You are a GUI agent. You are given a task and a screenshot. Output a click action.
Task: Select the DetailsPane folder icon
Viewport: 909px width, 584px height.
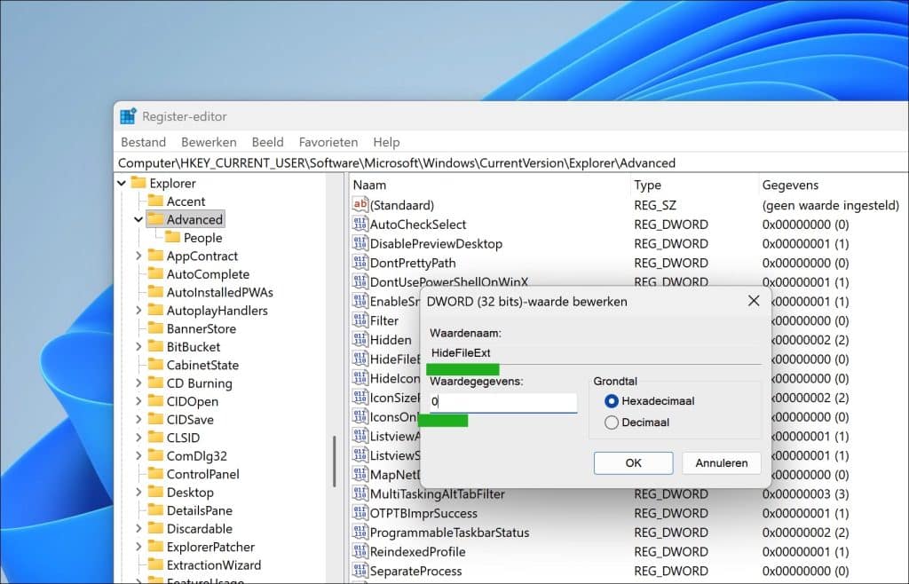pos(155,509)
